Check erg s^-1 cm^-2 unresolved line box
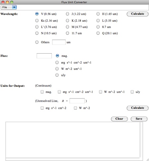The height and width of the screenshot is (161, 149). [x=42, y=108]
